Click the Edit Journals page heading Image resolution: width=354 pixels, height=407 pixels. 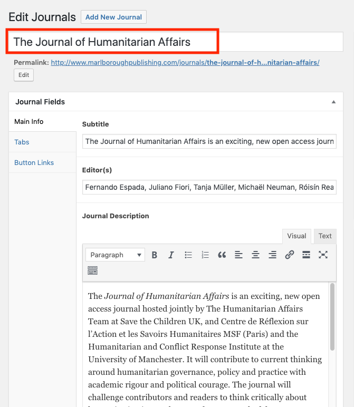(x=42, y=17)
